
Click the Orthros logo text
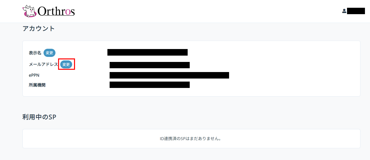click(56, 11)
